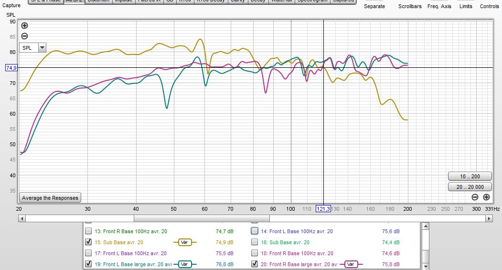Select label '14: Front L Base 100Hz avr. 20'

coord(297,231)
